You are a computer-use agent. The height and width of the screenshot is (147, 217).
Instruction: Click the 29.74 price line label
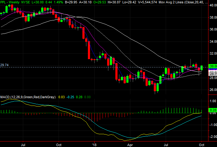[x=4, y=65]
